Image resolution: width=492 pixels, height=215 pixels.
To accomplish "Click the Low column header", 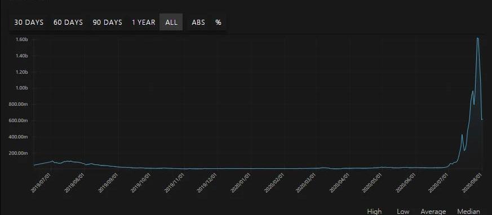I will pyautogui.click(x=403, y=212).
